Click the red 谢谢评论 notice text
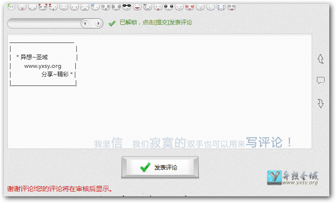The width and height of the screenshot is (336, 203). click(x=60, y=189)
